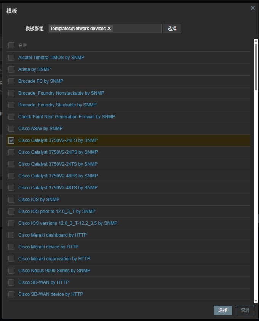Open Cisco SD-WAN by HTTP link
259x321 pixels.
43,282
